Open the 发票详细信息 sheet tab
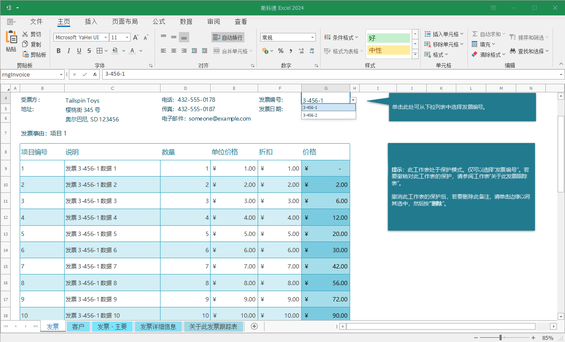Image resolution: width=565 pixels, height=342 pixels. coord(158,327)
